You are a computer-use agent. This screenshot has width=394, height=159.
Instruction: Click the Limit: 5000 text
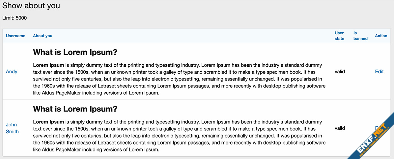[x=14, y=18]
